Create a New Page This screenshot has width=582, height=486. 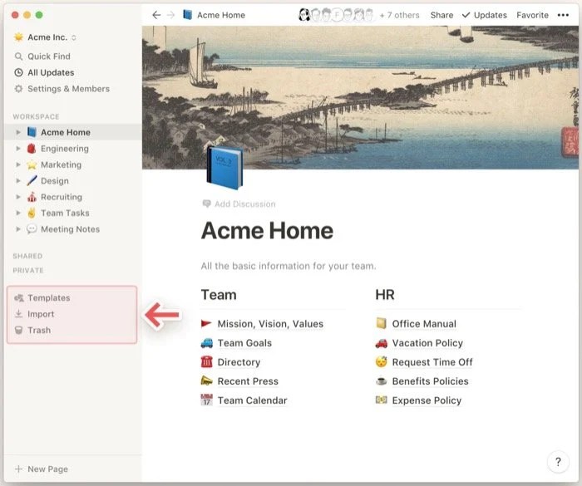[x=42, y=469]
